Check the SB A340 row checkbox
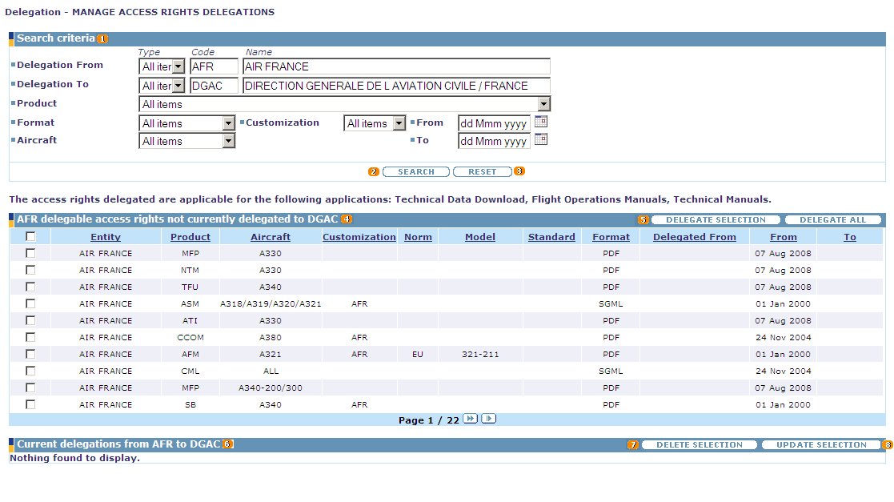 pos(30,404)
